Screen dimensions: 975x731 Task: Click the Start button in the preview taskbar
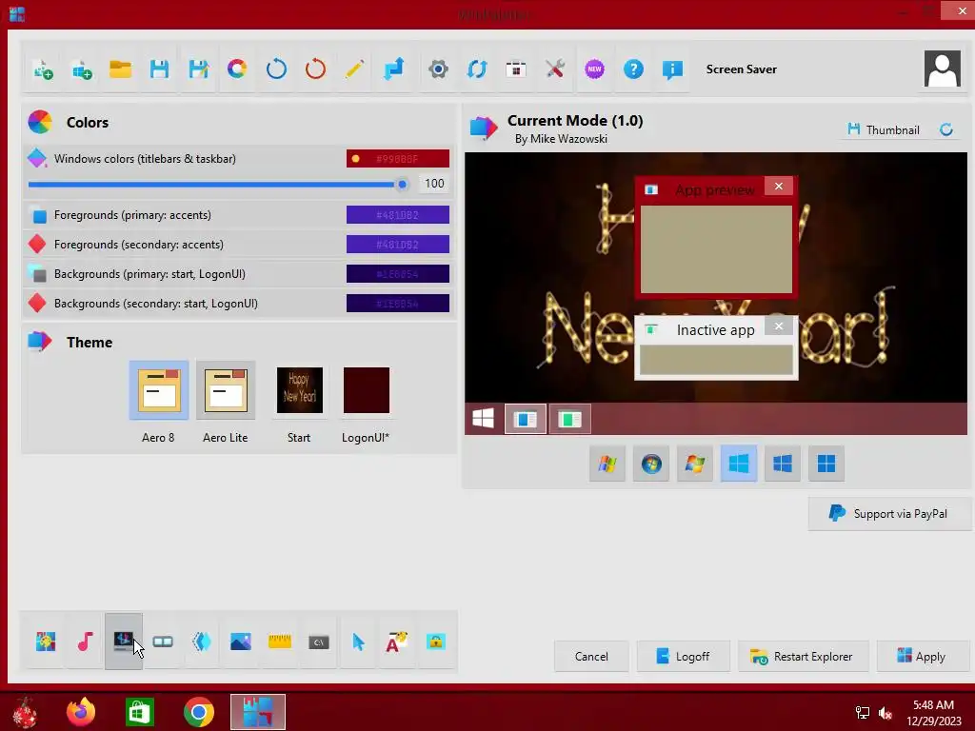(x=483, y=419)
